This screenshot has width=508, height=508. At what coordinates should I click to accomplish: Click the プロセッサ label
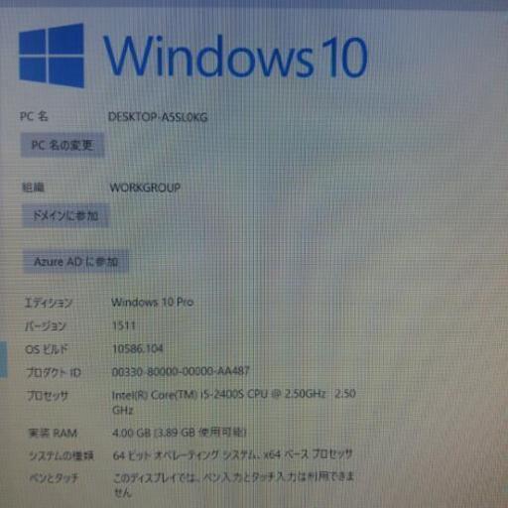click(48, 396)
